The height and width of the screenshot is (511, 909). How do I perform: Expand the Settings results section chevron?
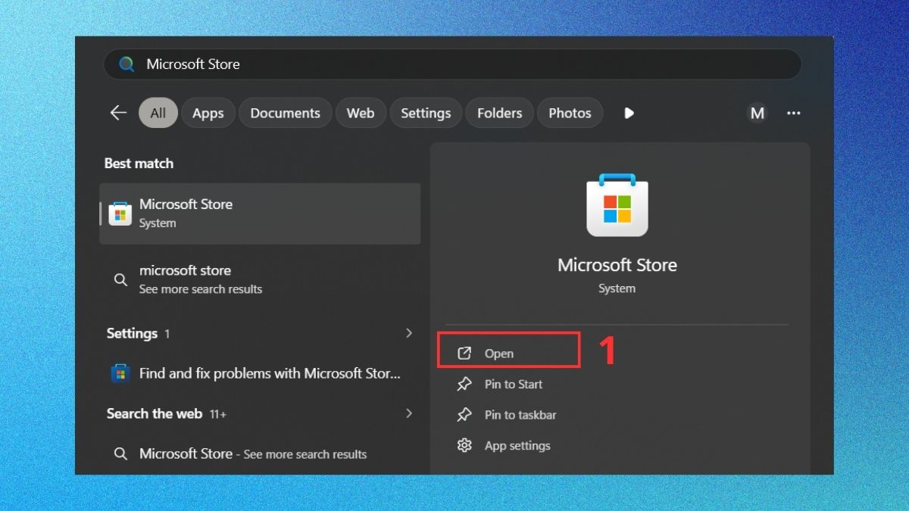(x=409, y=333)
